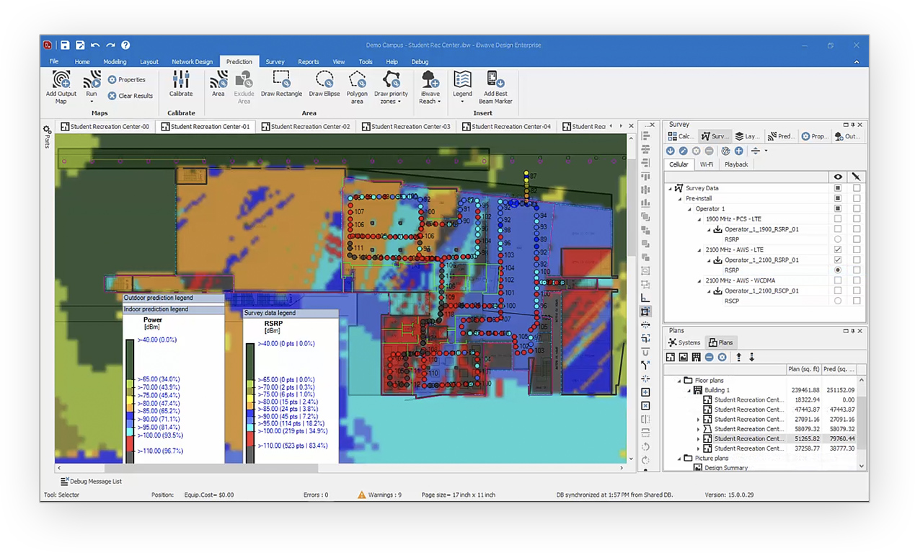Viewport: 915px width, 553px height.
Task: Click the Add Output Map icon
Action: 61,79
